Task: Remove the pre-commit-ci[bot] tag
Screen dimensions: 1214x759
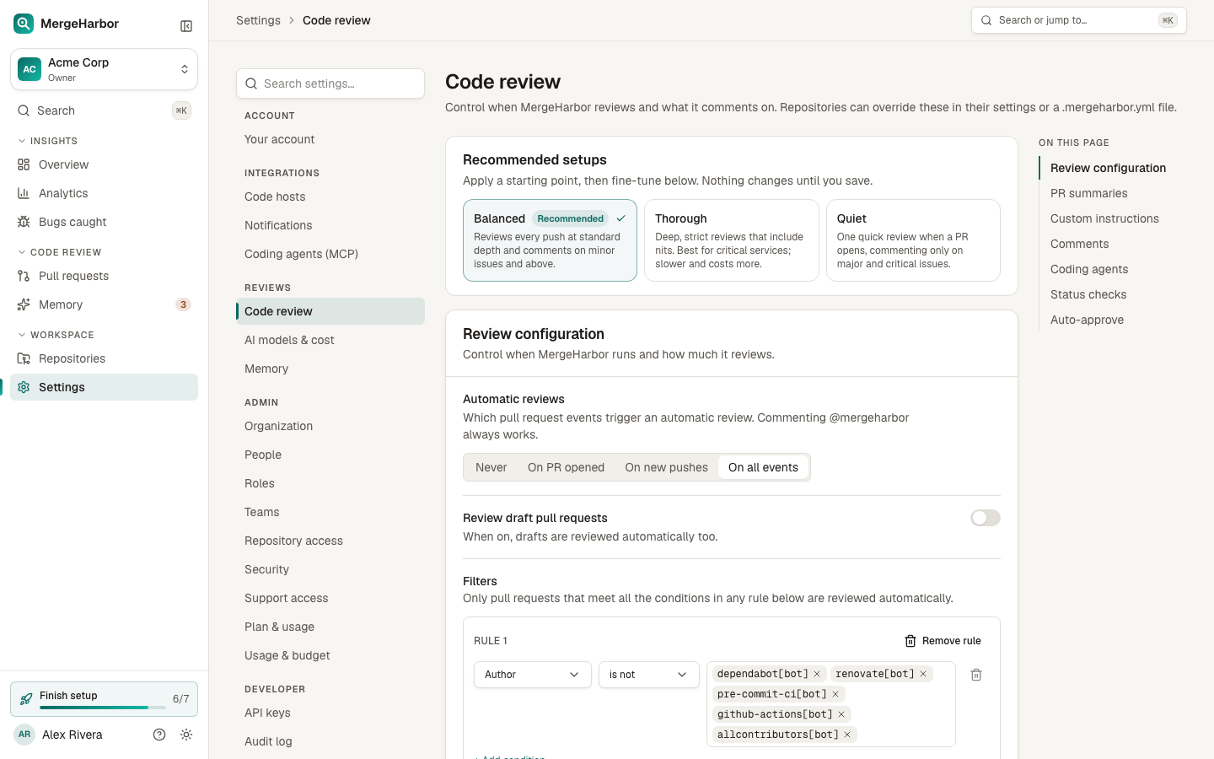Action: click(835, 694)
